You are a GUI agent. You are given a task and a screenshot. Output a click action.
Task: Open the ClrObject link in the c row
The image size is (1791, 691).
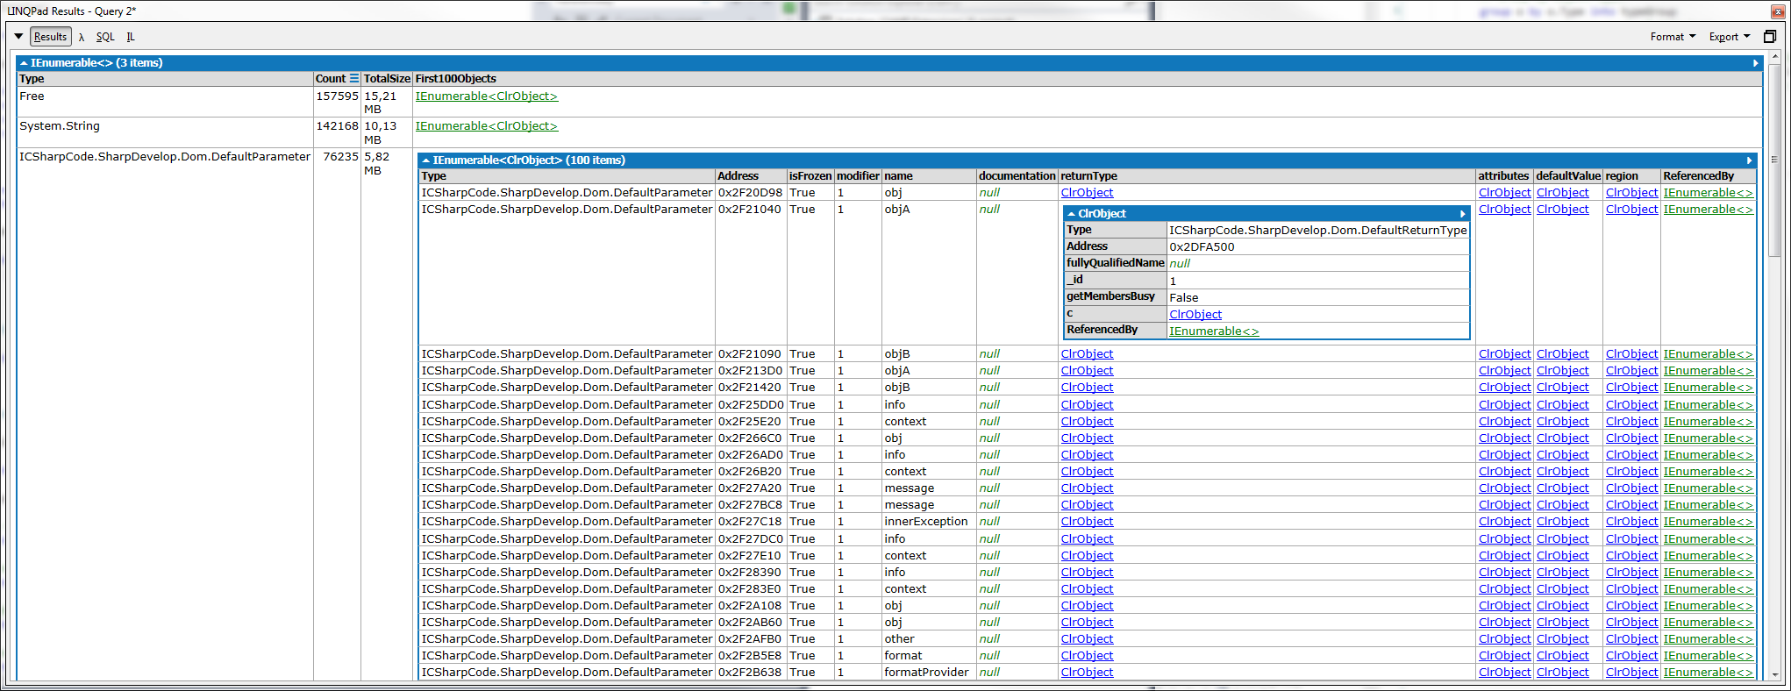coord(1195,315)
